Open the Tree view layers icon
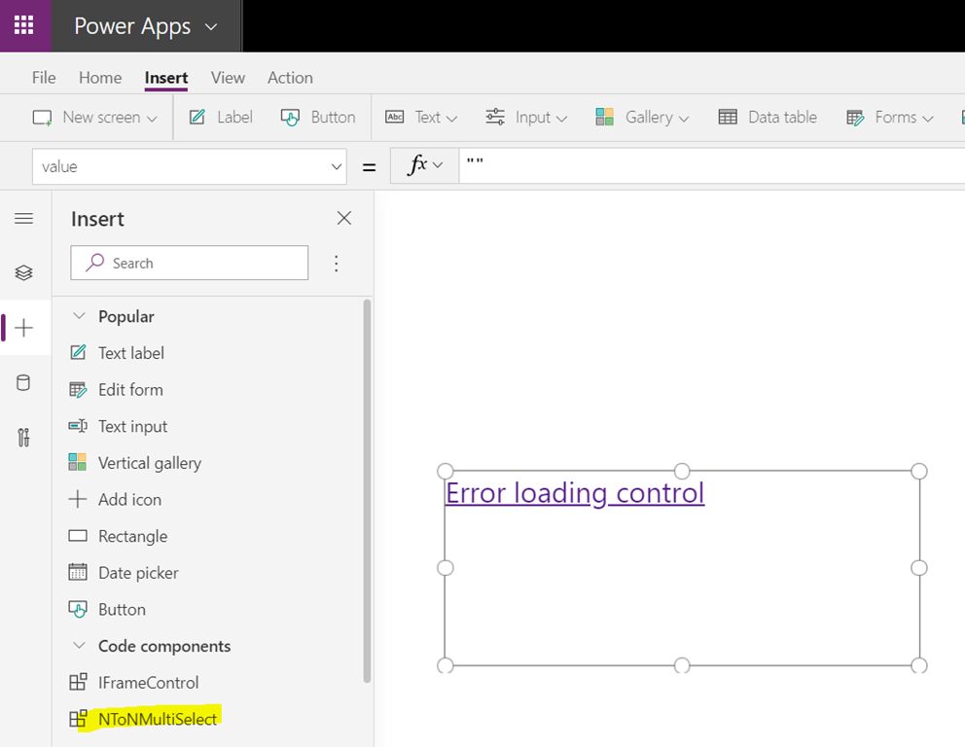Image resolution: width=965 pixels, height=747 pixels. [24, 272]
